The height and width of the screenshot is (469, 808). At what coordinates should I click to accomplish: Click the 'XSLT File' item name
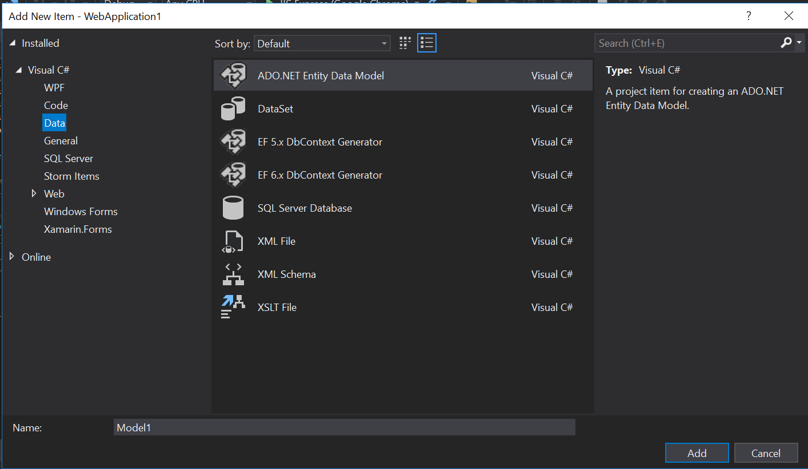point(277,307)
